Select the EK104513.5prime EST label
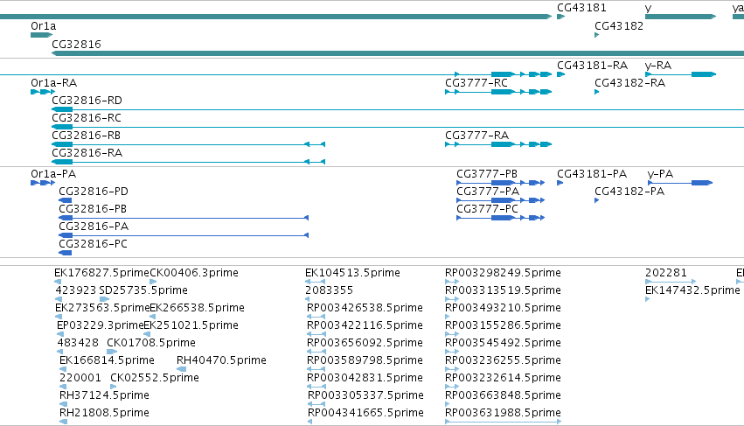This screenshot has height=426, width=744. coord(352,273)
